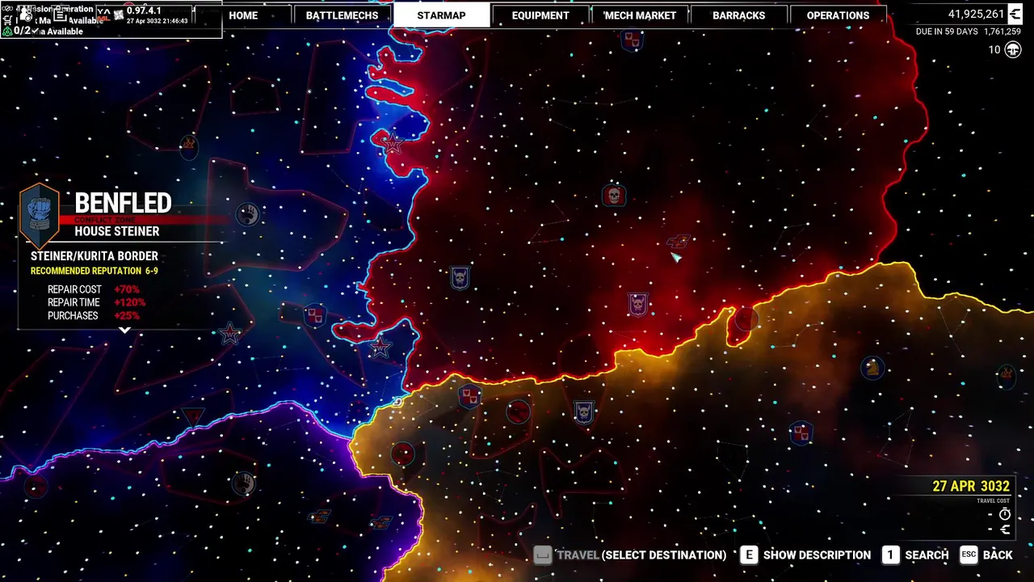
Task: Click the BENFLED system name
Action: coord(123,202)
